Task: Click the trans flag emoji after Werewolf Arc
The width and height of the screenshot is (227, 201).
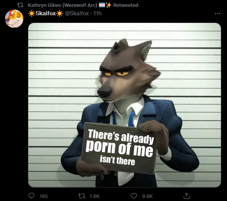Action: [102, 5]
